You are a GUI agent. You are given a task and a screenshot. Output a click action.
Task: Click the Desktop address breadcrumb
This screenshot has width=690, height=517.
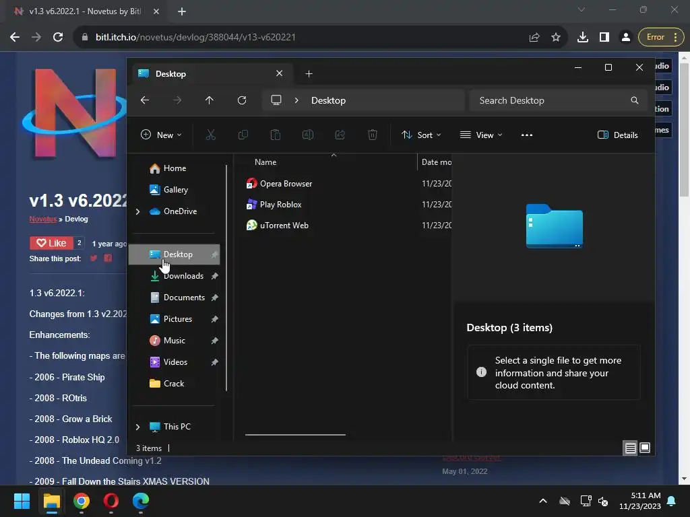[x=328, y=100]
